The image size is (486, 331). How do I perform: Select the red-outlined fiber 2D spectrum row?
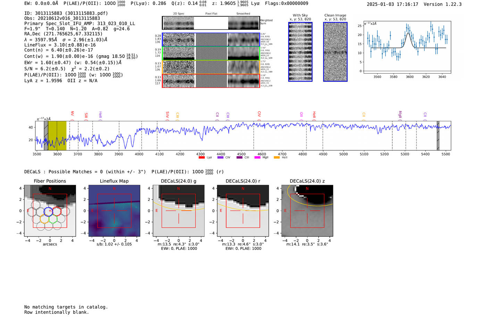point(211,81)
